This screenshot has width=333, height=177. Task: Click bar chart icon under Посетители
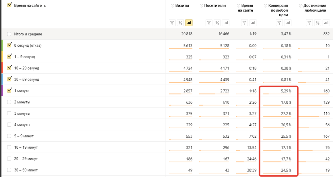point(225,23)
